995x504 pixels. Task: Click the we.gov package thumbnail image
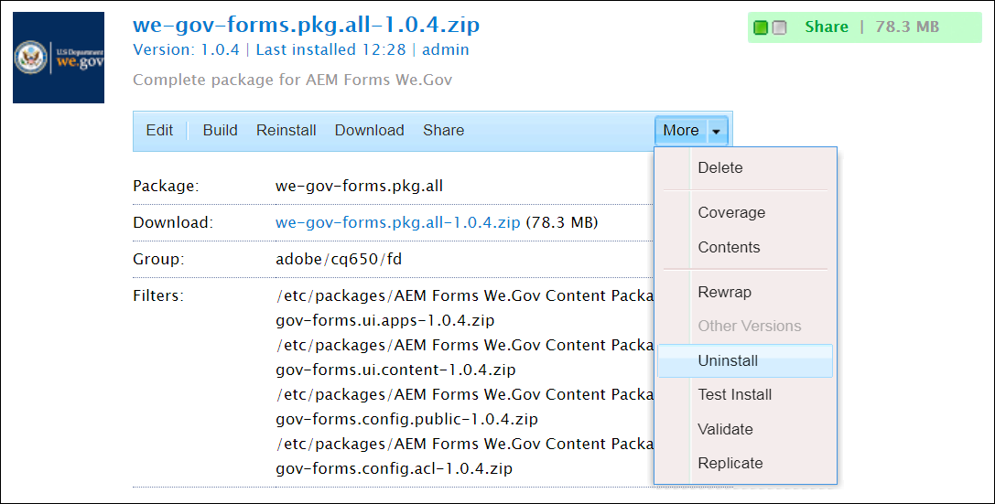click(59, 58)
